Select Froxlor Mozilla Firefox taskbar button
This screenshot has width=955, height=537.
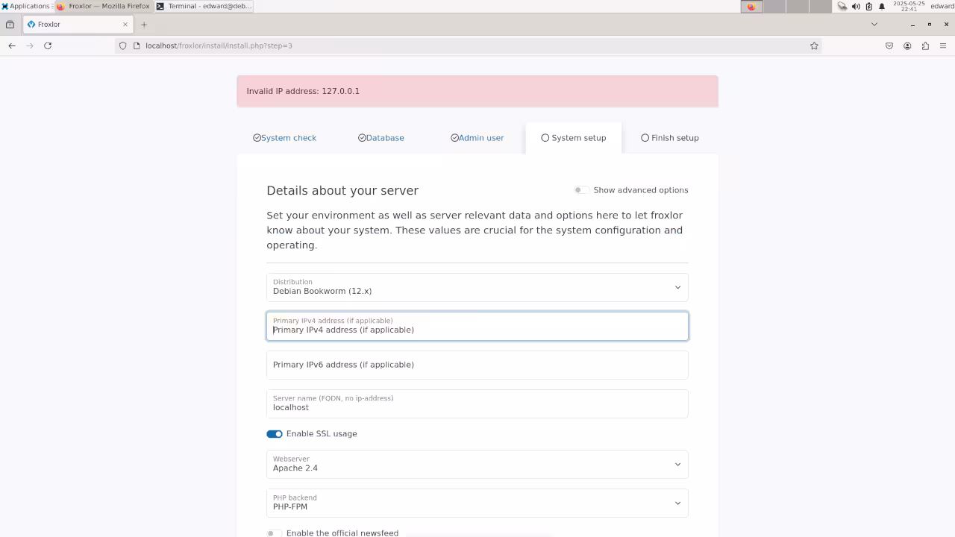coord(103,6)
